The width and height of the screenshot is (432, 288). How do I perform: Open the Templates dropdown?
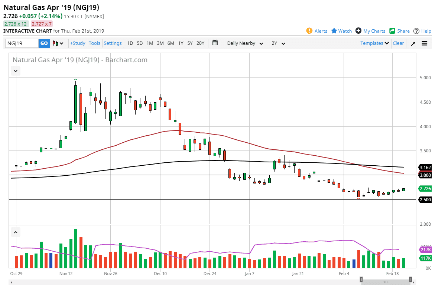[375, 43]
